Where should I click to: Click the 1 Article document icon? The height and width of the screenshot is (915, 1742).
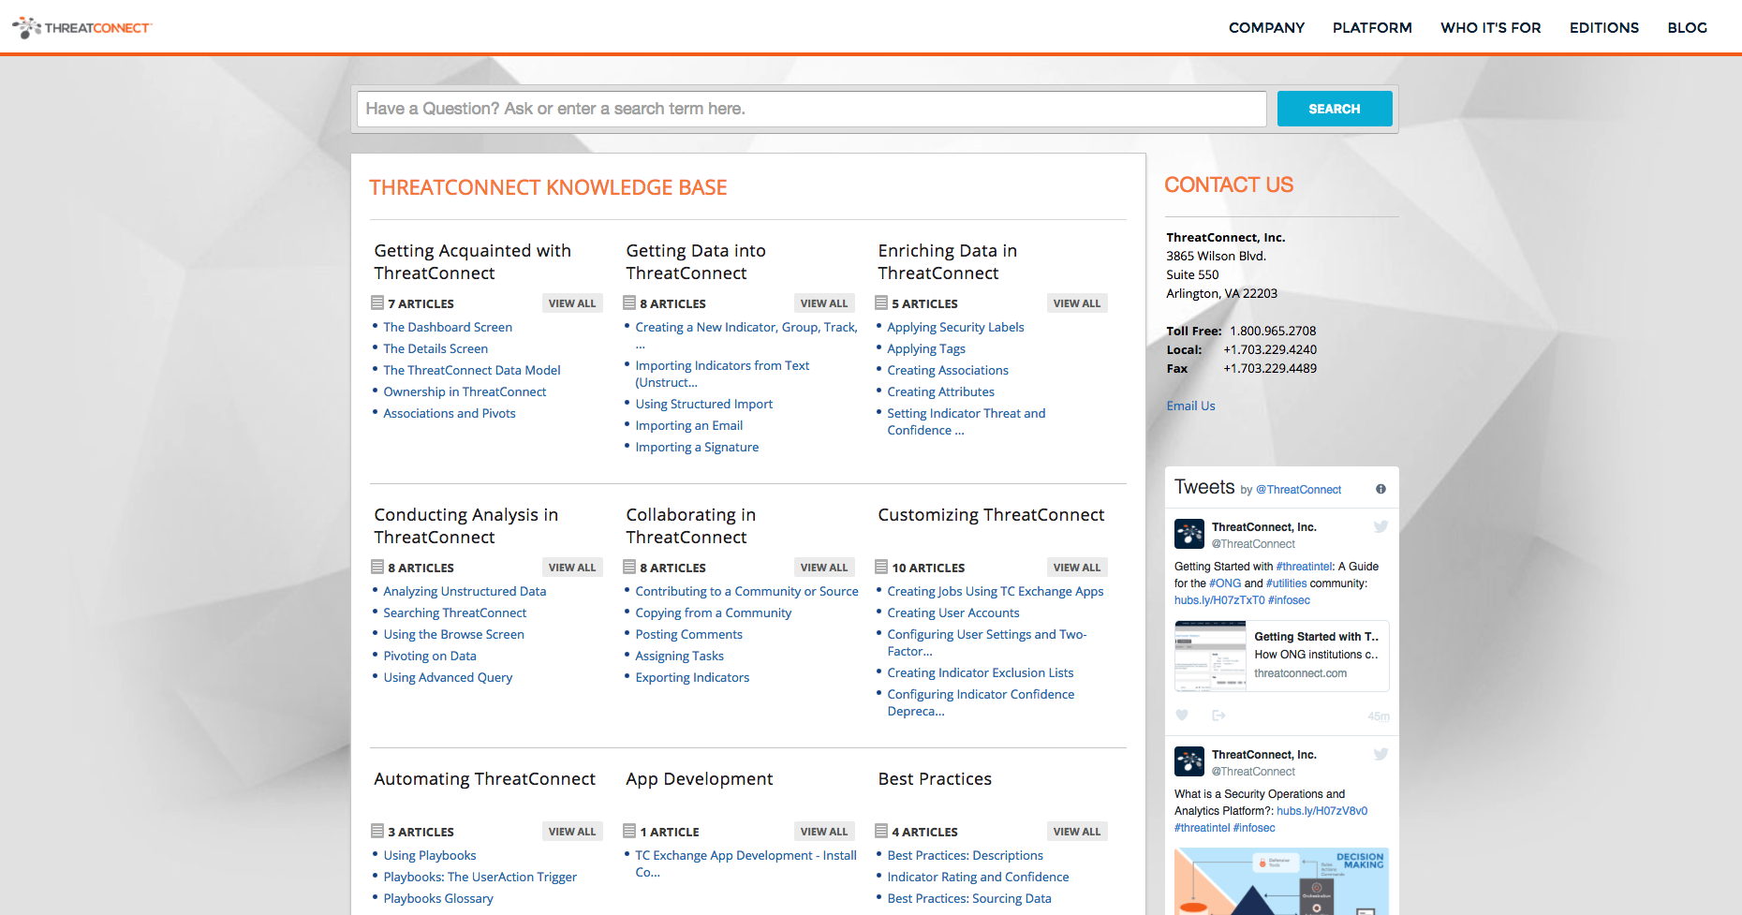click(629, 831)
